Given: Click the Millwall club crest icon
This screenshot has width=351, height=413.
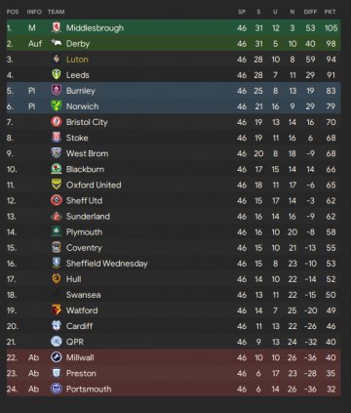Looking at the screenshot, I should pos(57,357).
